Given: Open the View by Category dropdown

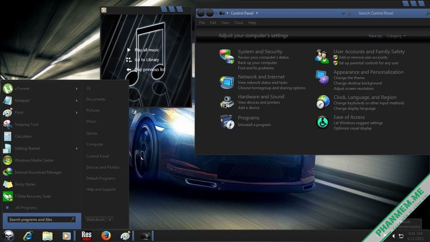Looking at the screenshot, I should 396,36.
